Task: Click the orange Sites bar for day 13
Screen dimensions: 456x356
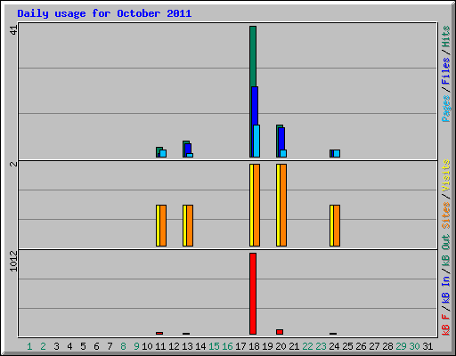Action: (x=190, y=225)
